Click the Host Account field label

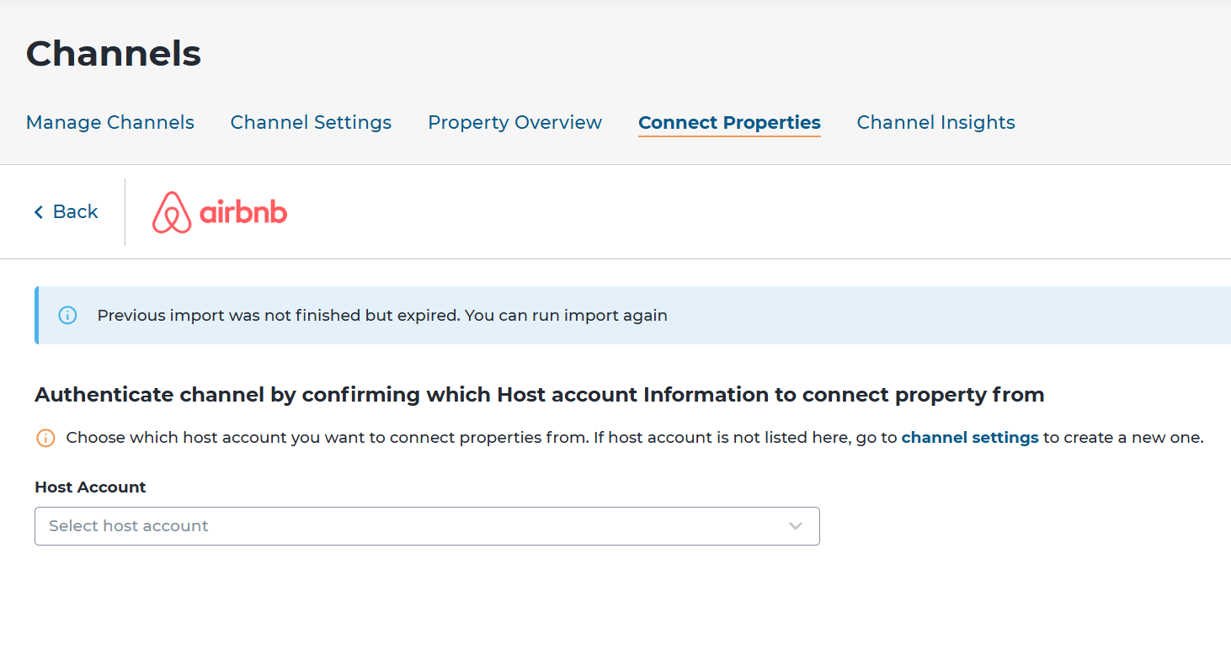(x=90, y=487)
